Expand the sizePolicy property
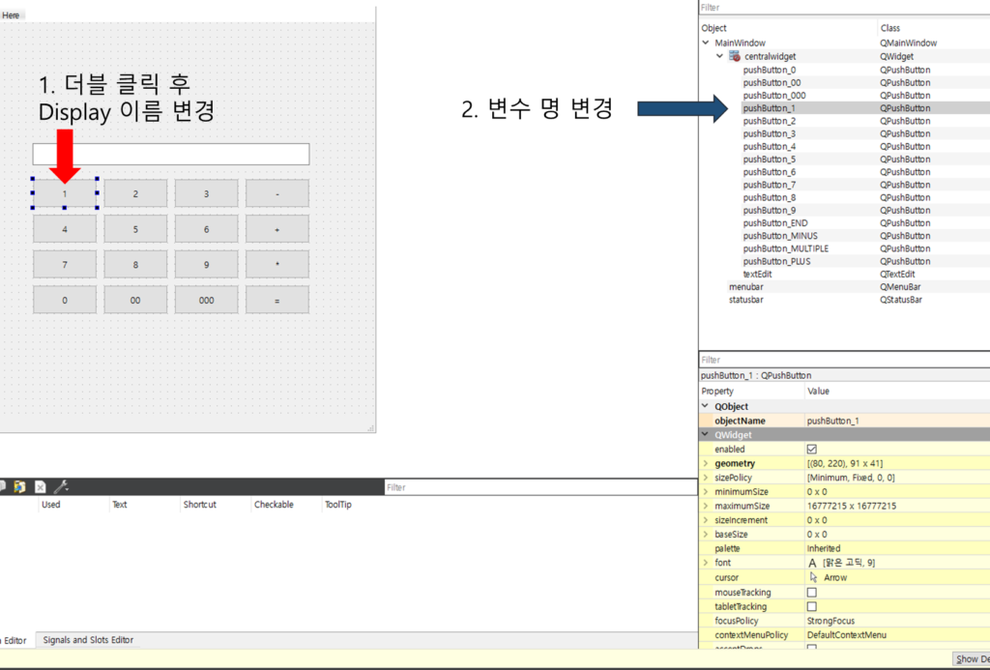990x670 pixels. (705, 478)
